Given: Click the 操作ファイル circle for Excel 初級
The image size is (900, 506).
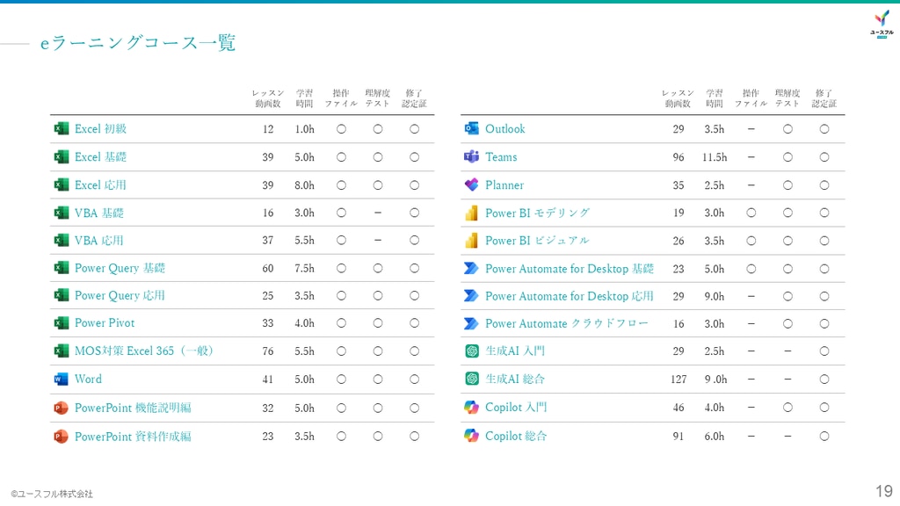Looking at the screenshot, I should coord(341,129).
